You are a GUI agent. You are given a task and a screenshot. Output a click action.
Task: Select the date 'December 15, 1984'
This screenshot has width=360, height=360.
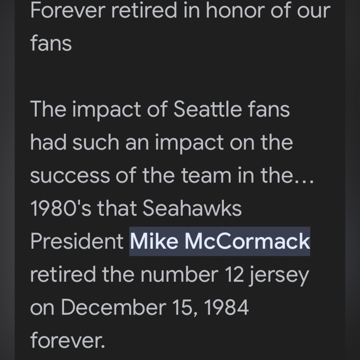coord(155,307)
